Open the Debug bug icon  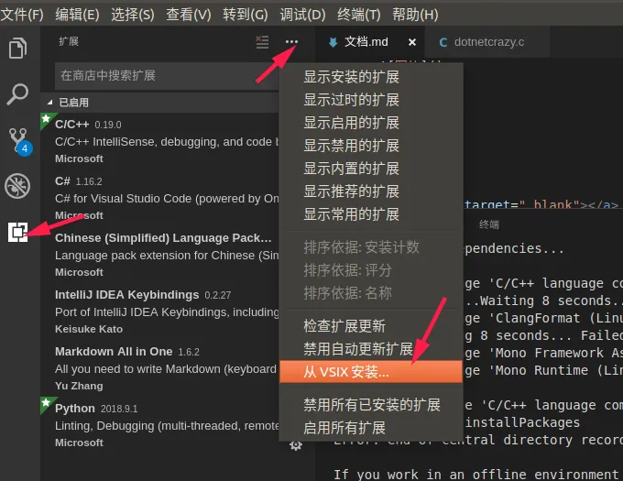pyautogui.click(x=17, y=186)
